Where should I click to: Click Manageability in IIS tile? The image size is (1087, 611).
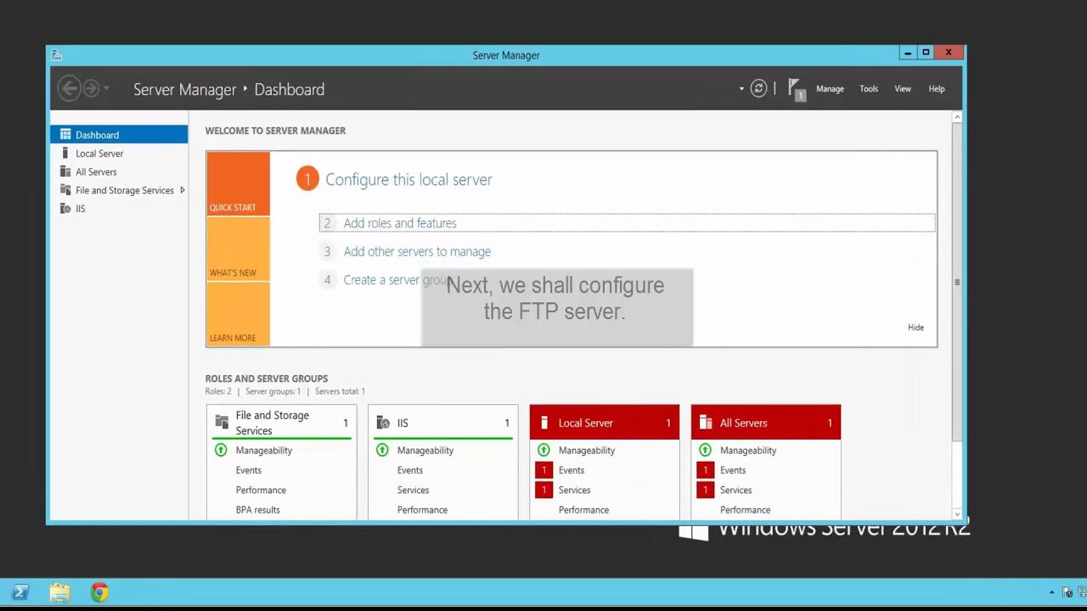425,451
